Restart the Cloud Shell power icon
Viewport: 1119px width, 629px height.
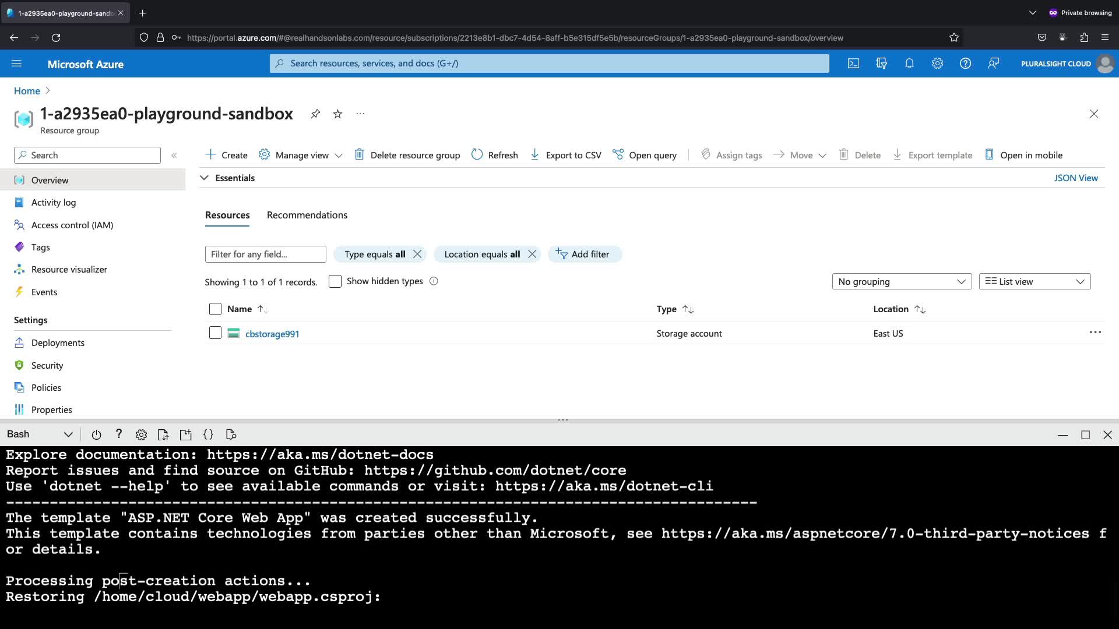(x=97, y=434)
